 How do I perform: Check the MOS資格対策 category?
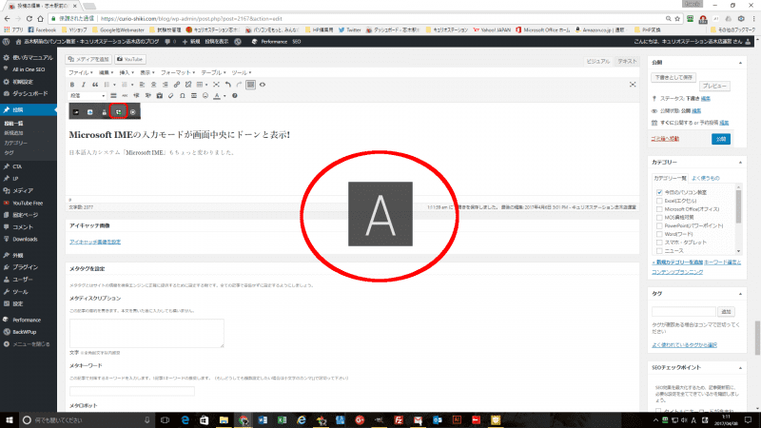(659, 218)
